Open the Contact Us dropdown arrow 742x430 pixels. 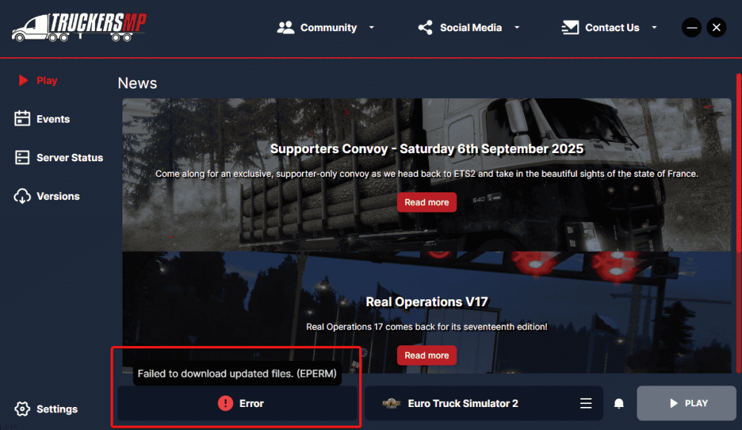tap(654, 27)
